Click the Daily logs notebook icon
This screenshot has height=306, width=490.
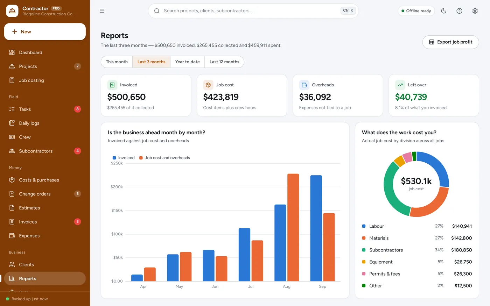12,123
